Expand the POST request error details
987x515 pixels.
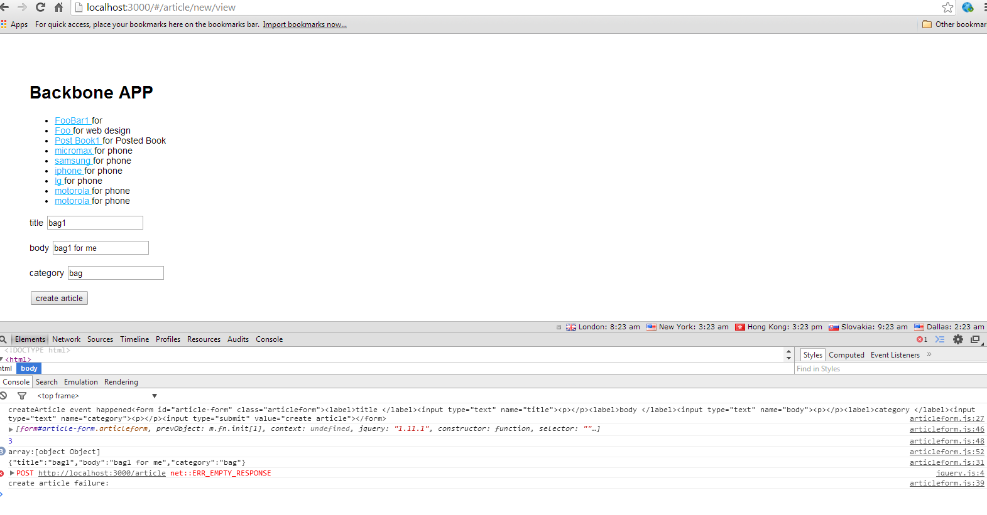pyautogui.click(x=12, y=473)
